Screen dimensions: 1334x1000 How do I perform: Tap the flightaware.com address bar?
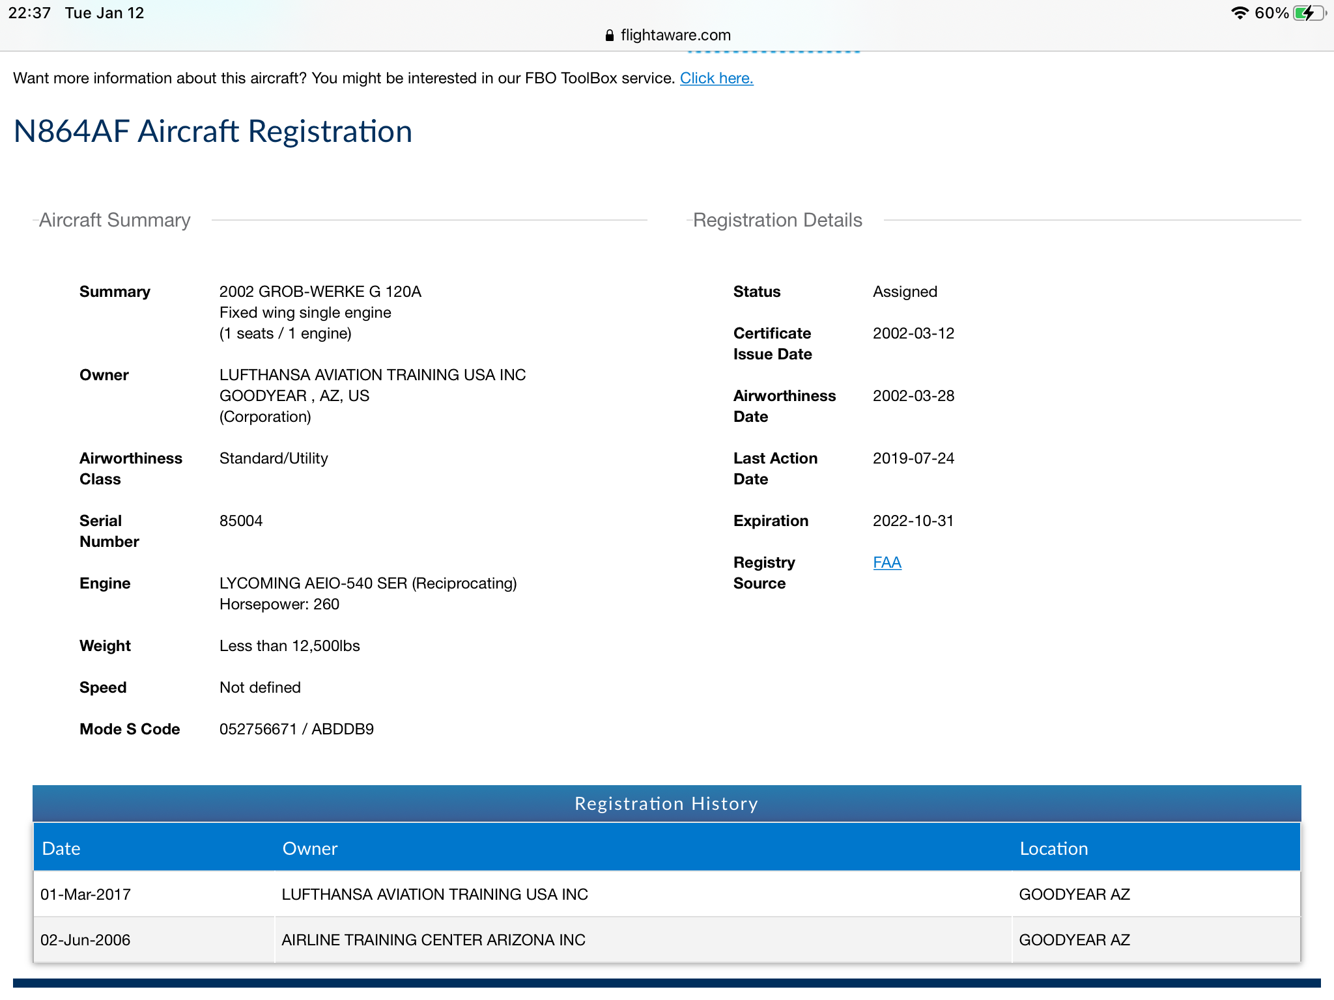click(668, 35)
